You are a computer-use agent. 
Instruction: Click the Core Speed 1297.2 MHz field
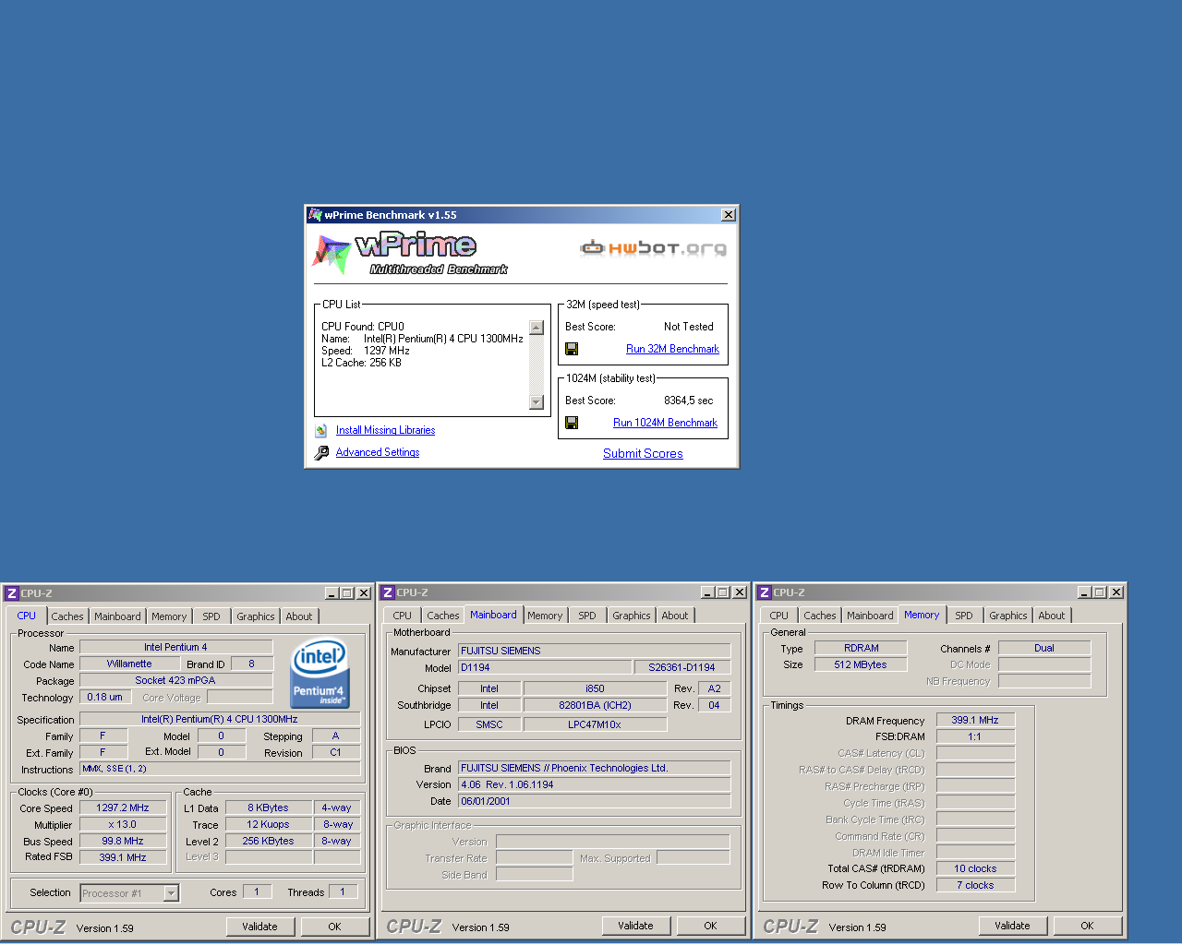tap(123, 807)
